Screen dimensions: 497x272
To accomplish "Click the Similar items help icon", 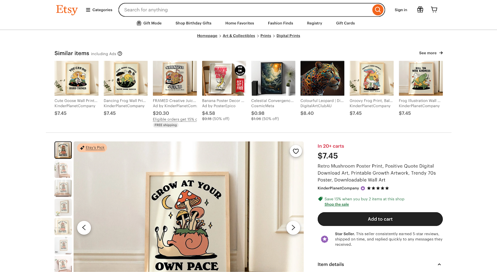I will pos(120,54).
